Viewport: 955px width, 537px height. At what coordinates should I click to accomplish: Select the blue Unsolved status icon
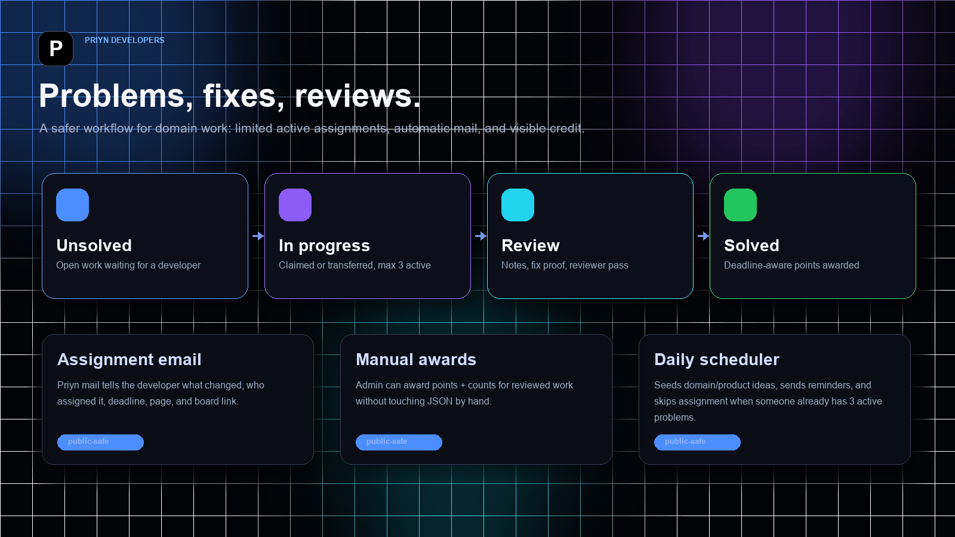[x=72, y=205]
